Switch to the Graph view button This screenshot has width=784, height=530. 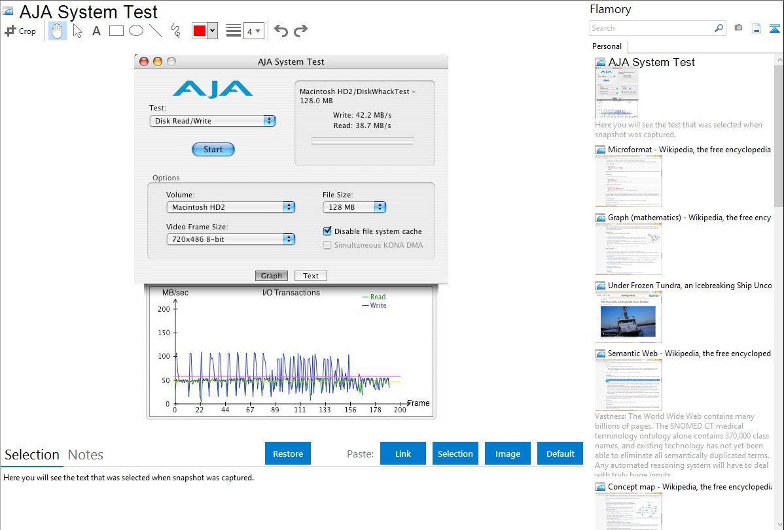[x=272, y=276]
